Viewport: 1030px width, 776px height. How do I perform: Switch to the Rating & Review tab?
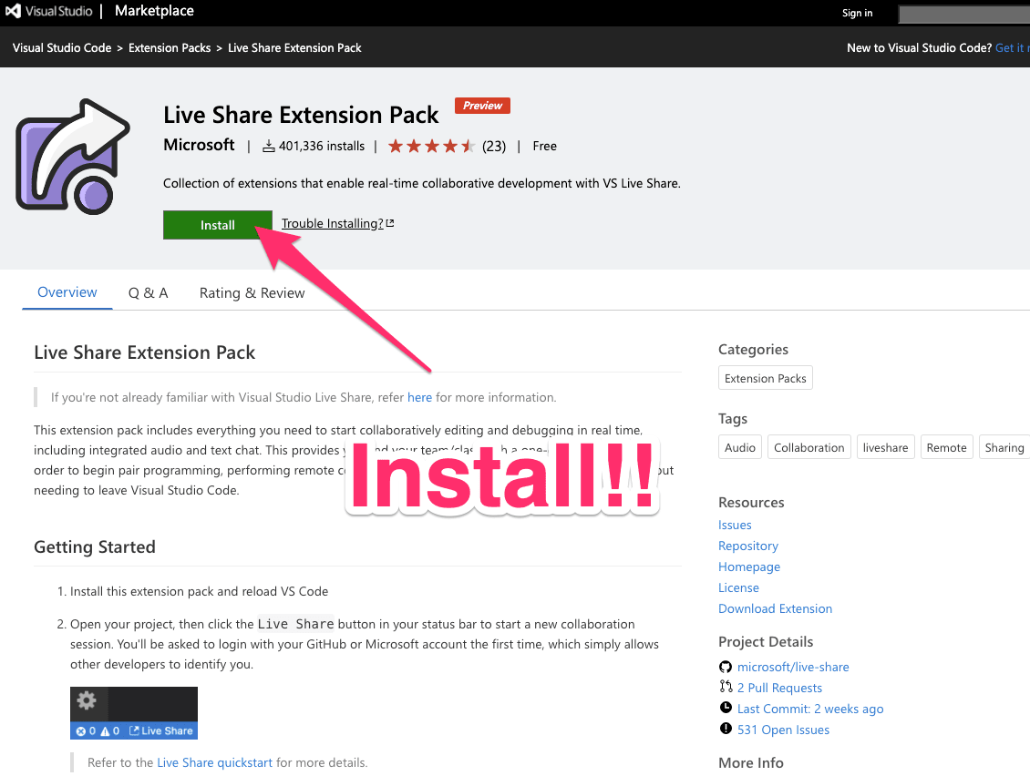(252, 292)
